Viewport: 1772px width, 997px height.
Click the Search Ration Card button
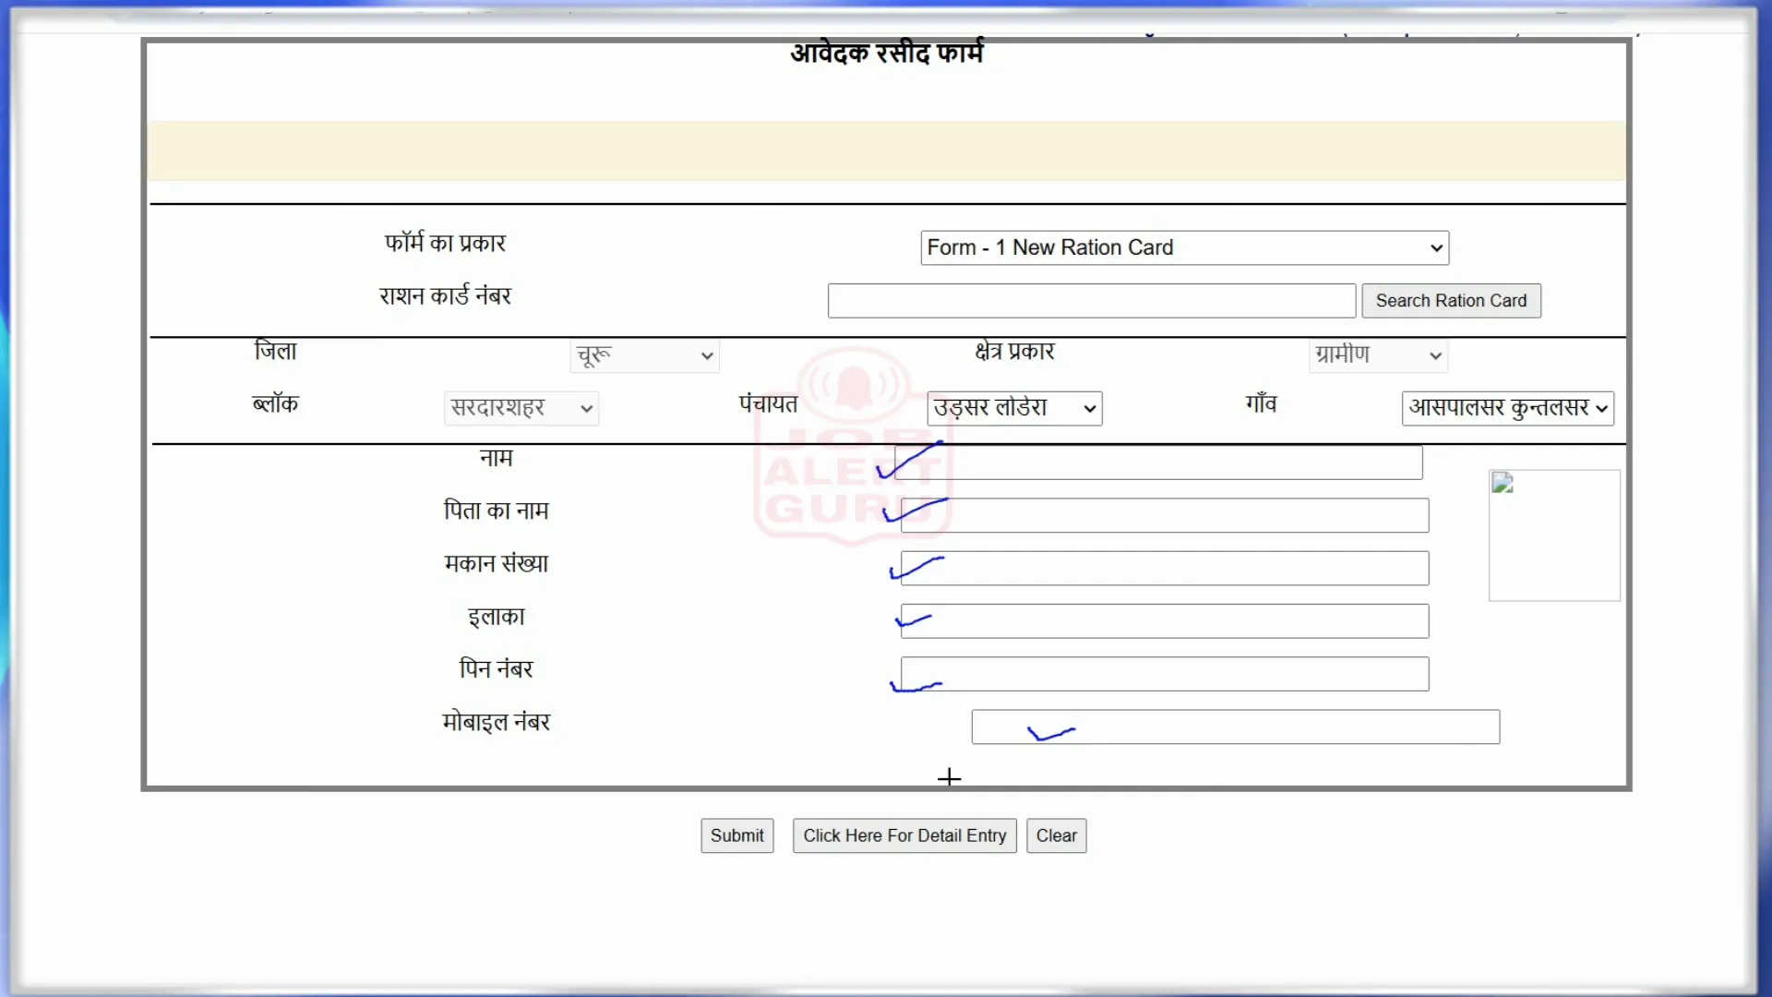(x=1451, y=301)
